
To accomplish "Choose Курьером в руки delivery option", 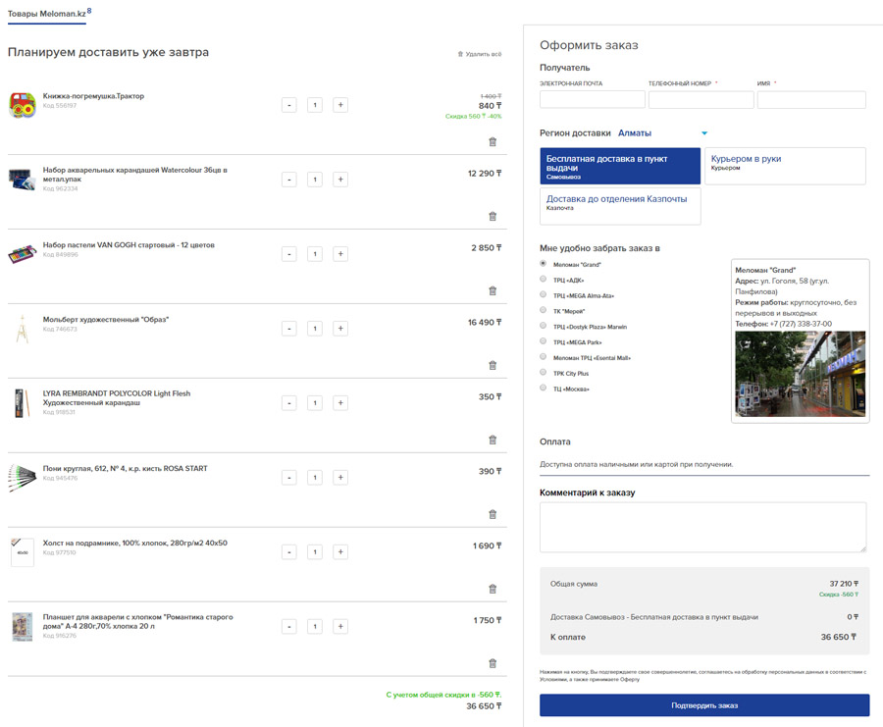I will coord(785,166).
